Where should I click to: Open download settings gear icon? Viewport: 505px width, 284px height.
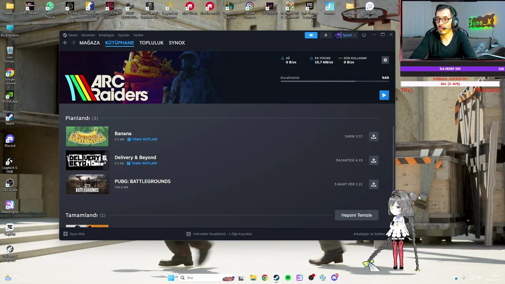[x=385, y=60]
